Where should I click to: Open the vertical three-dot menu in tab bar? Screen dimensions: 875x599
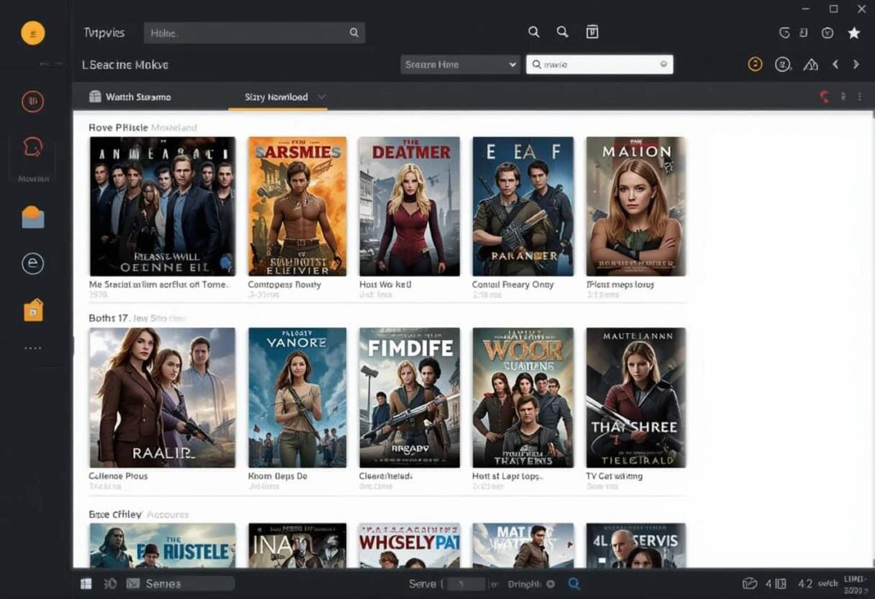(x=860, y=97)
